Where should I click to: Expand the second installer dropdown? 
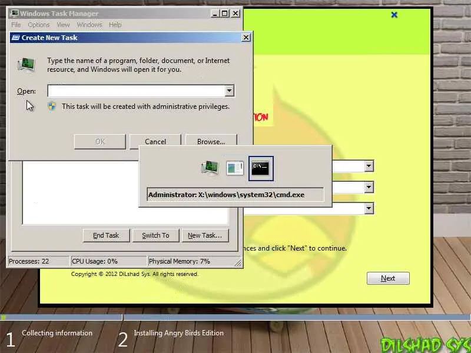coord(369,187)
